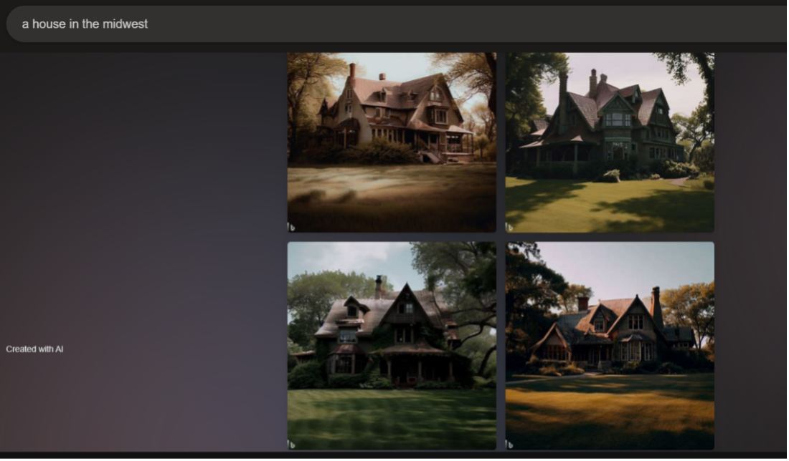Screen dimensions: 789x461
Task: Click the Bing watermark on the bottom-left image
Action: click(292, 445)
